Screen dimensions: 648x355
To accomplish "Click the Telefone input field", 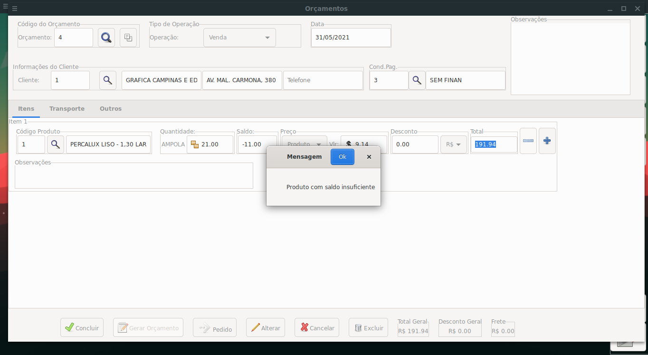I will pyautogui.click(x=323, y=80).
